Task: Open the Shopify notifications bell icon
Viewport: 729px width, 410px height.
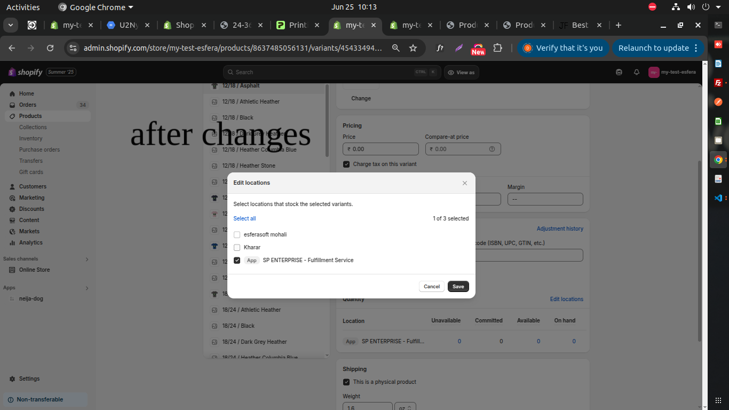Action: (636, 72)
